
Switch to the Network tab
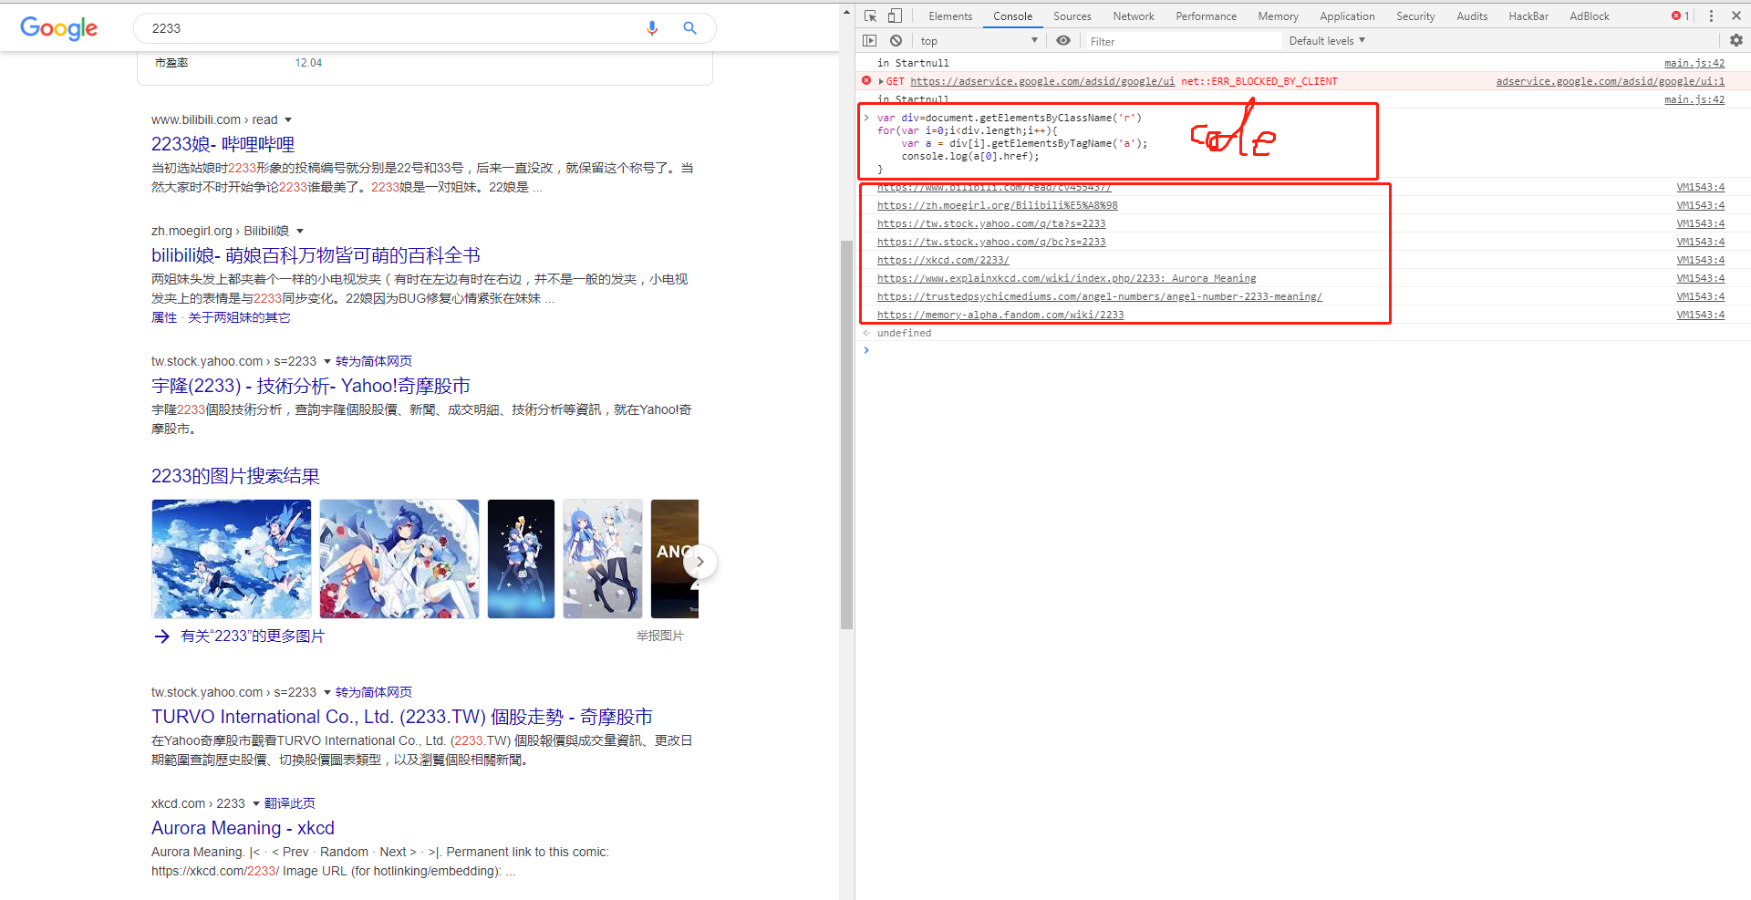[x=1133, y=16]
